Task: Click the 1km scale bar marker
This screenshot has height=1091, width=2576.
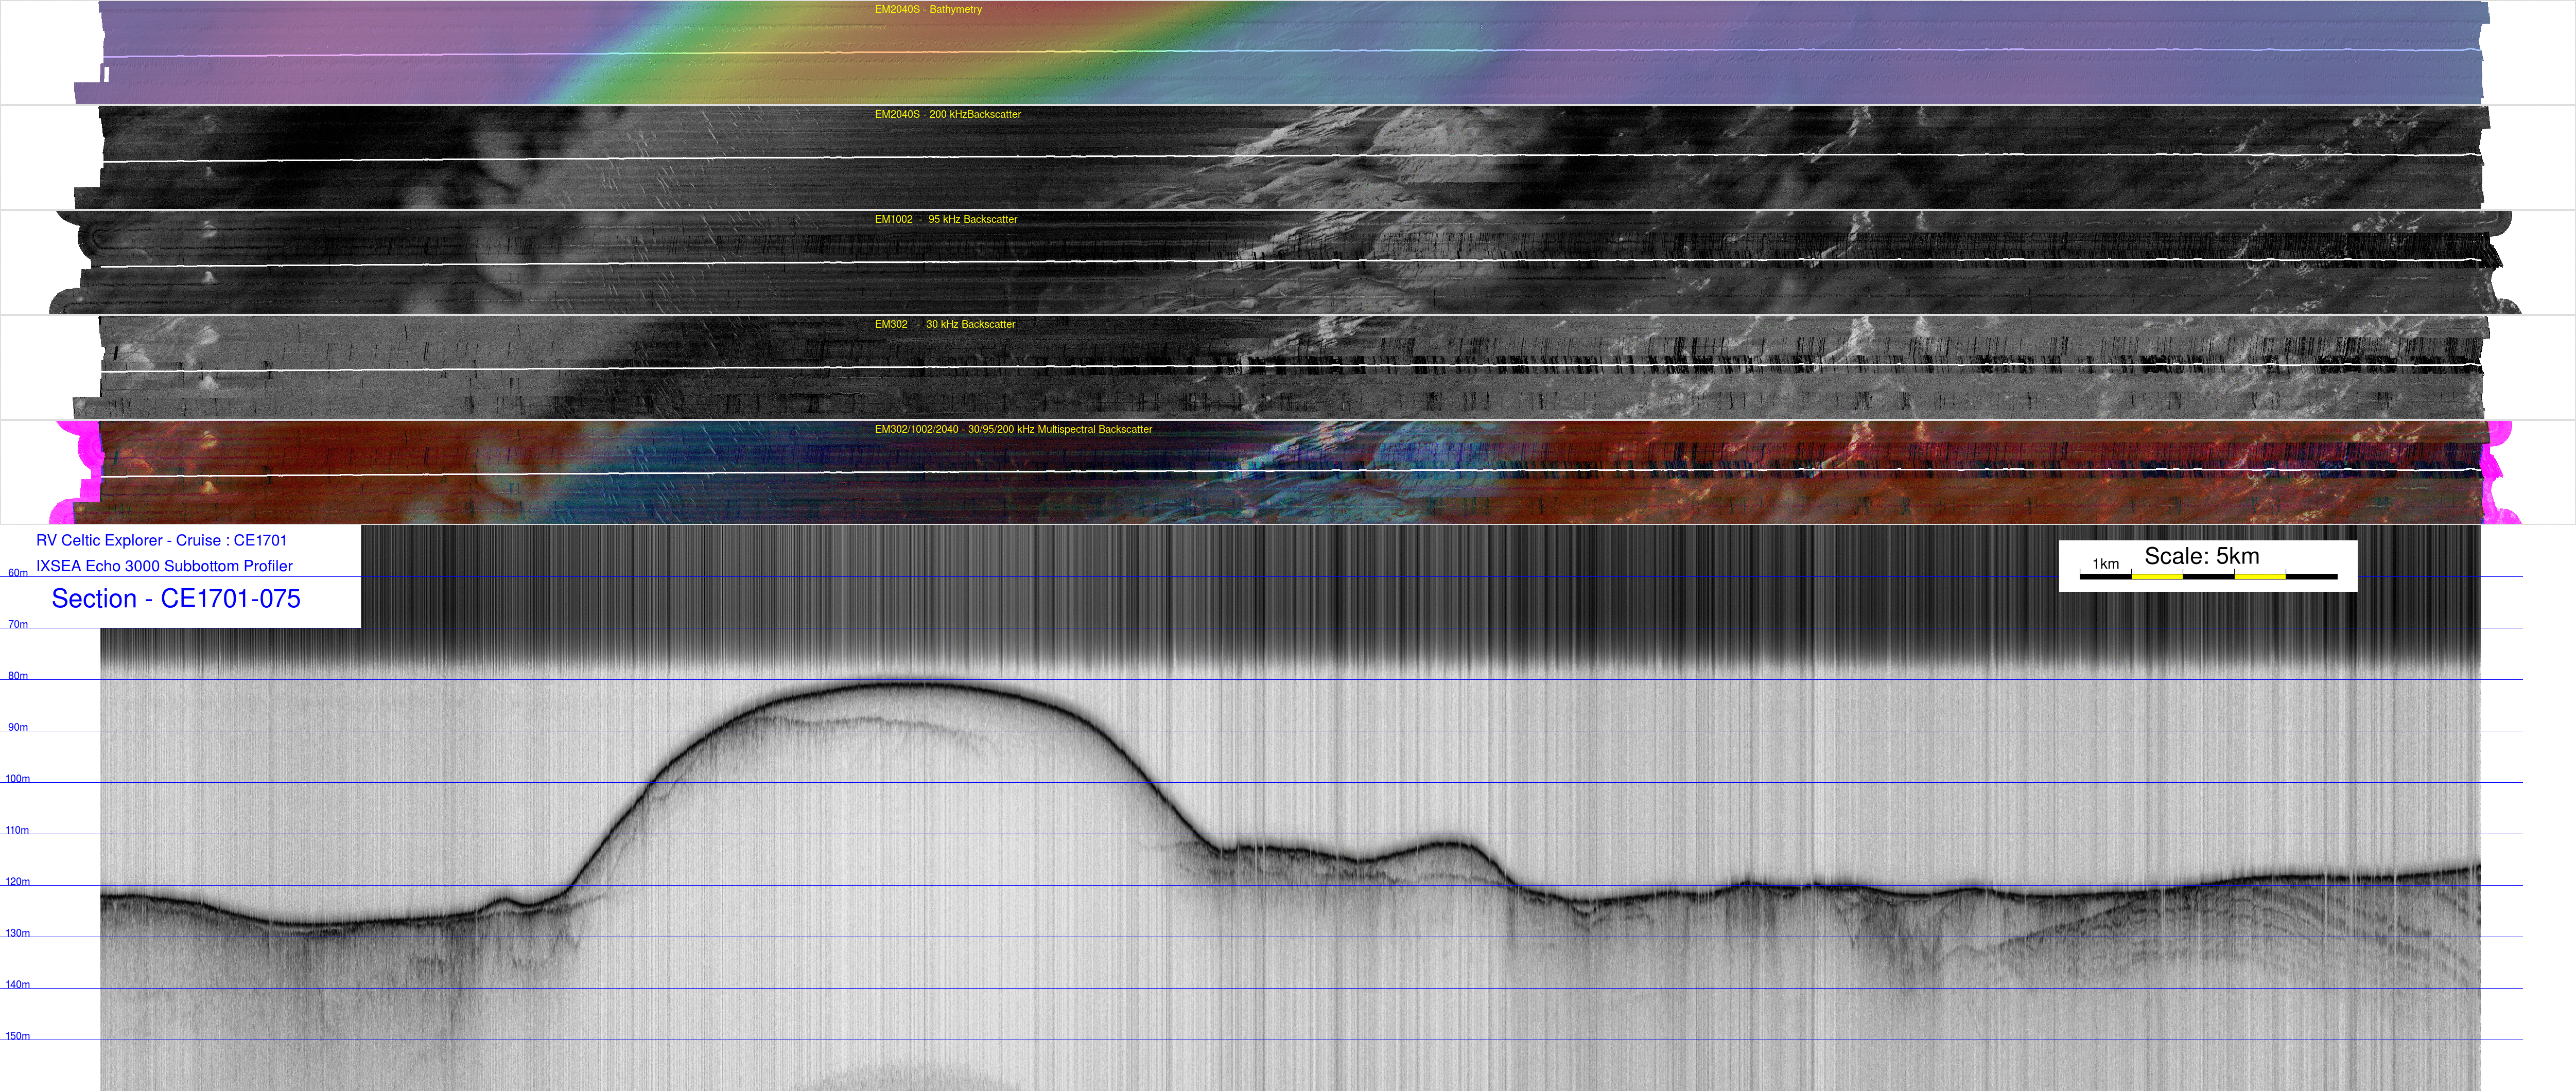Action: 2105,564
